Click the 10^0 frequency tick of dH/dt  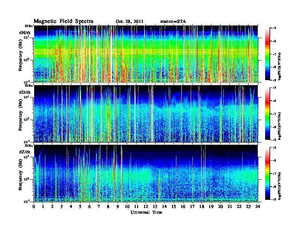[x=26, y=60]
